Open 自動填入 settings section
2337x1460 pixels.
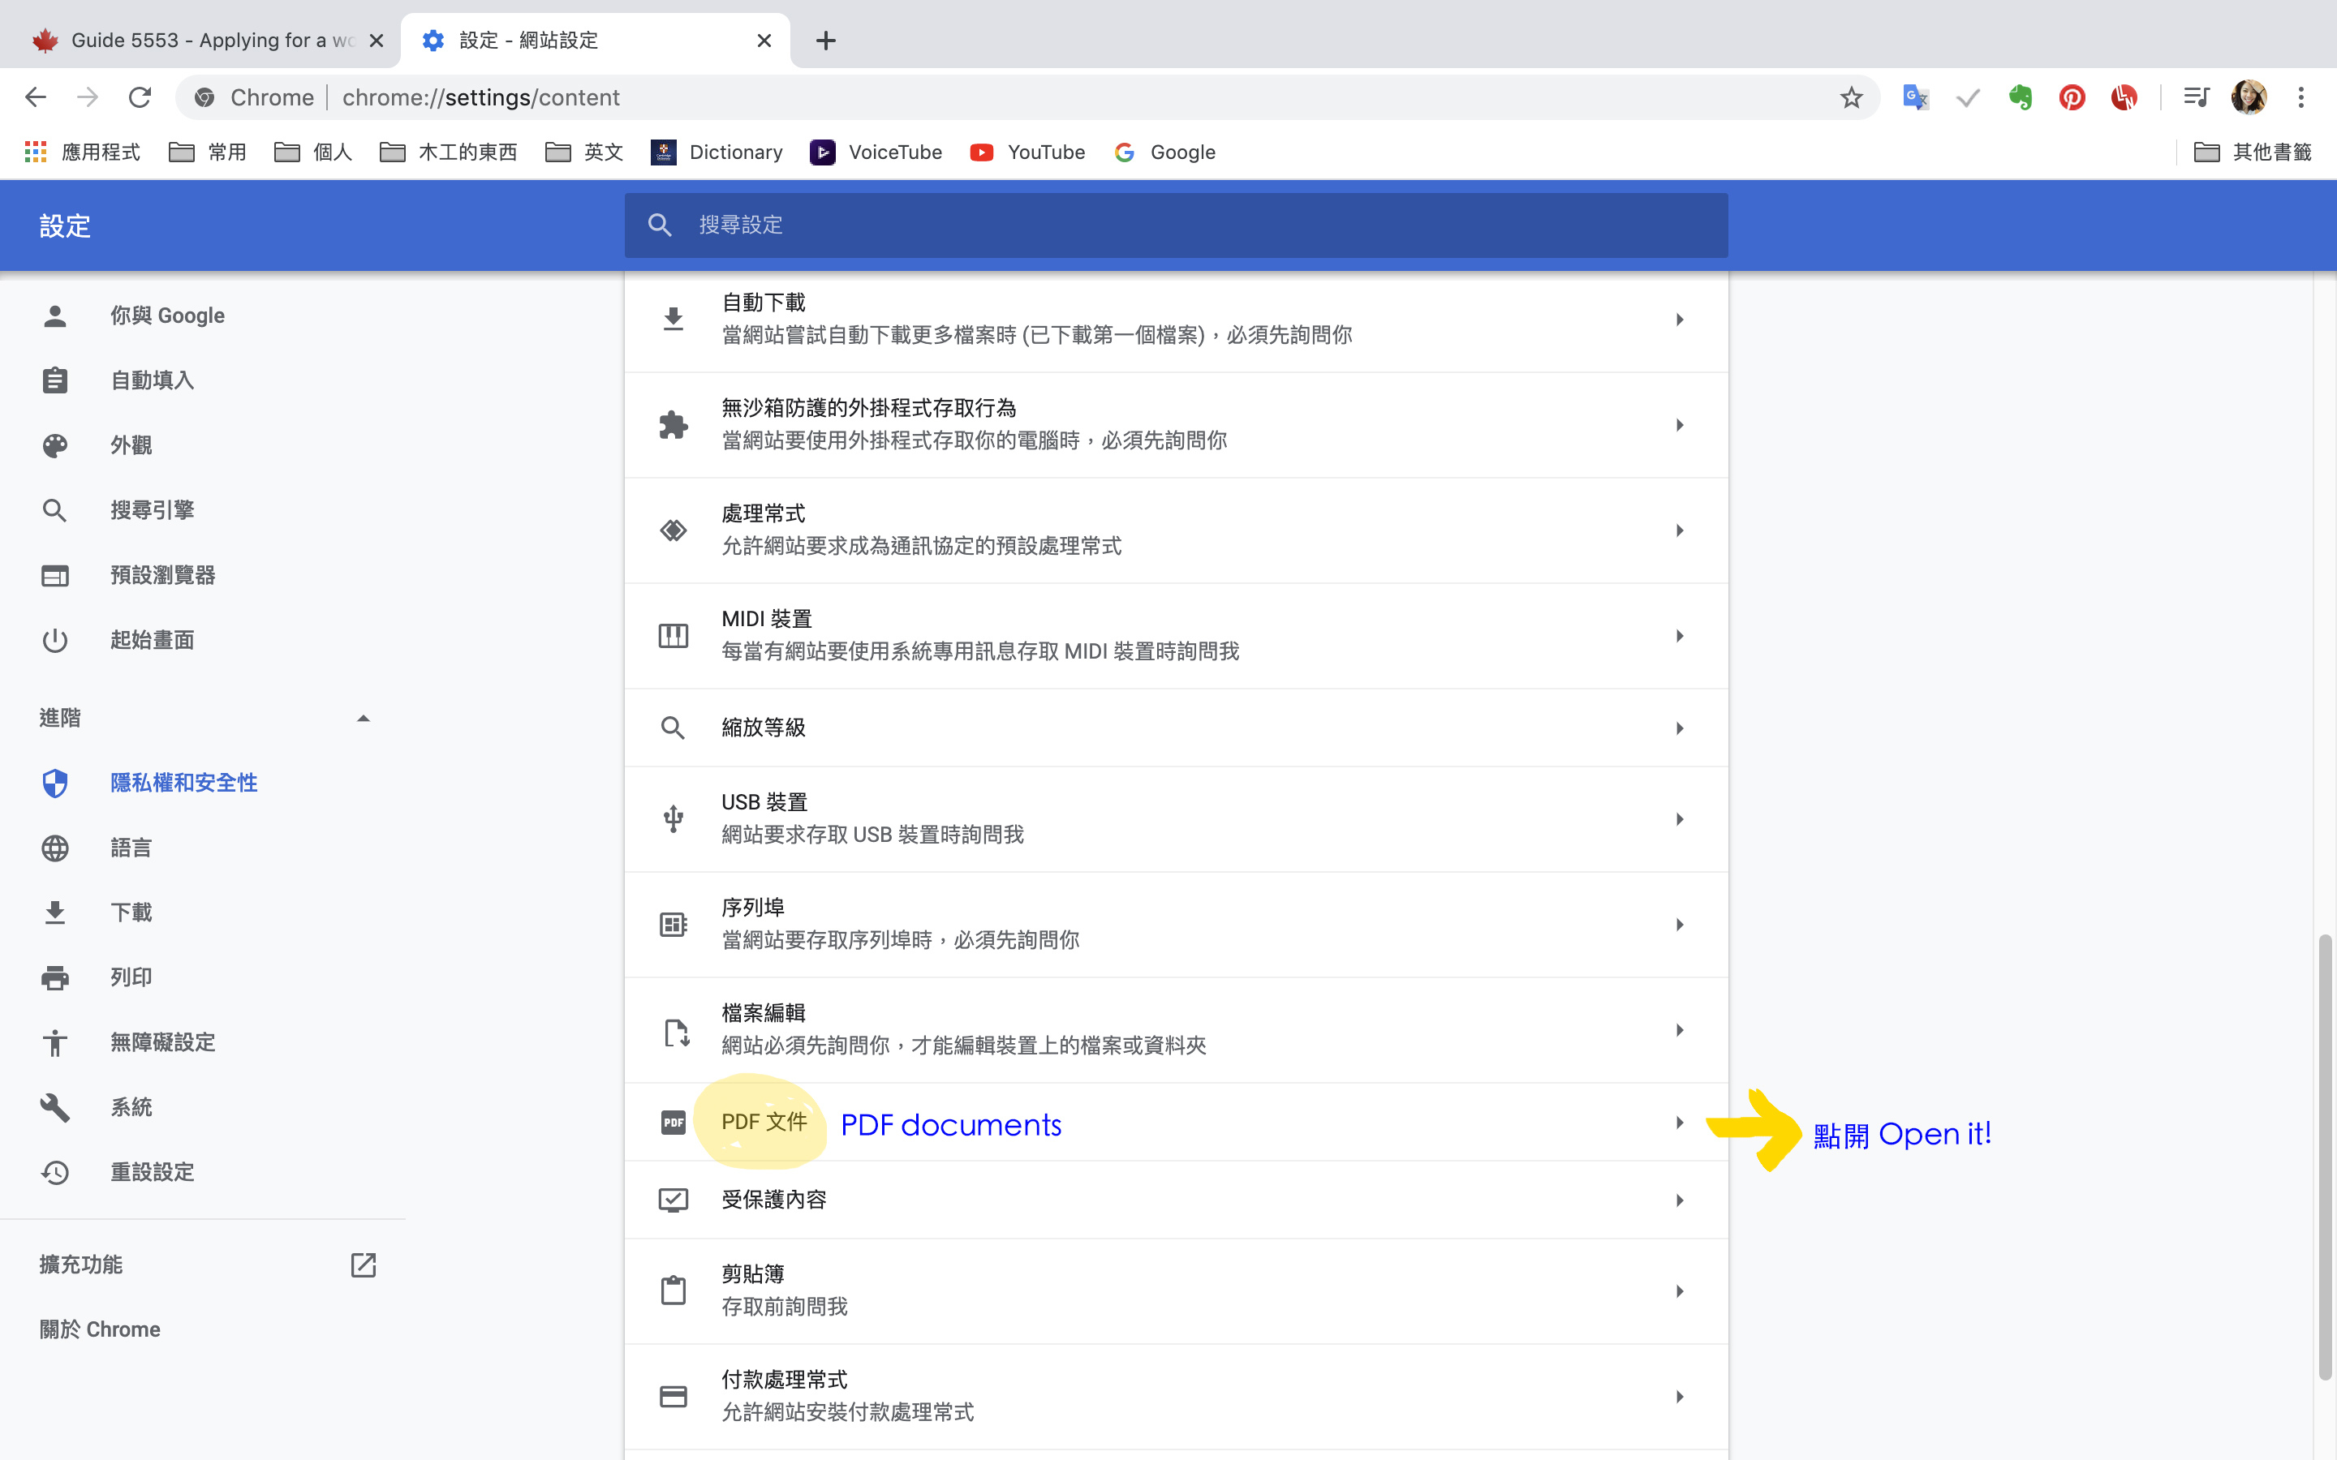click(x=152, y=380)
